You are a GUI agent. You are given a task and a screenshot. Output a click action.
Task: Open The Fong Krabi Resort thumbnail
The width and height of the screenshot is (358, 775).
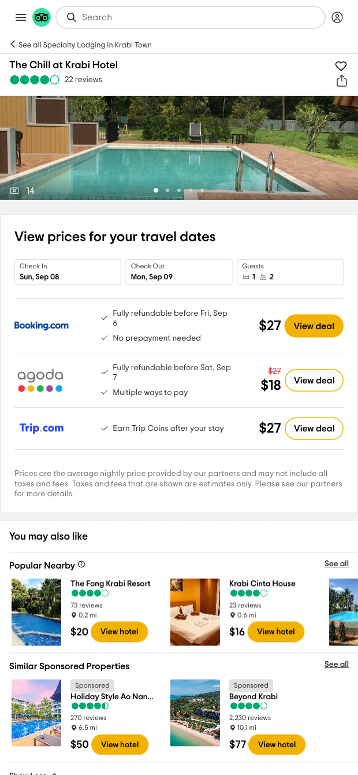[x=36, y=612]
